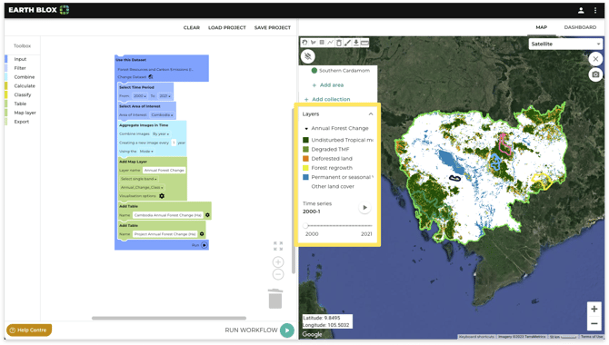Click the workspace centre/fit icon
609x345 pixels.
coord(278,246)
